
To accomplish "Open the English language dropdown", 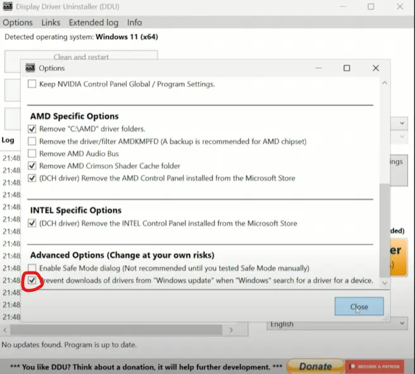I will click(337, 324).
